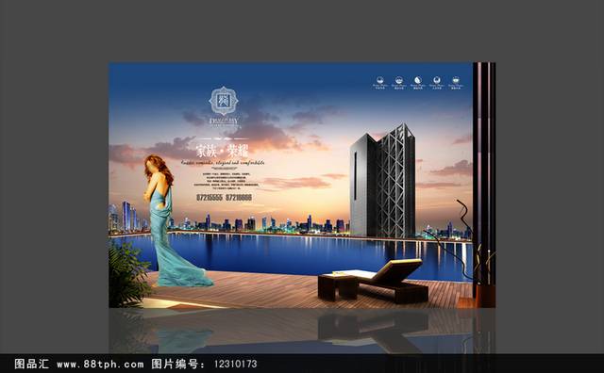This screenshot has height=373, width=604.
Task: Click the 家族·荣耀 headline text
Action: click(223, 151)
